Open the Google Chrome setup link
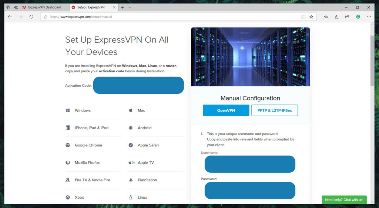Screen dimensions: 379x208 [x=88, y=145]
